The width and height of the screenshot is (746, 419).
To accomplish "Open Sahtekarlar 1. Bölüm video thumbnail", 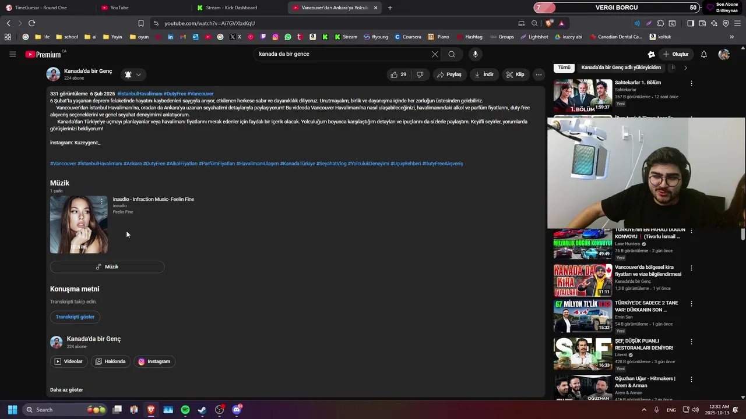I will pos(583,96).
